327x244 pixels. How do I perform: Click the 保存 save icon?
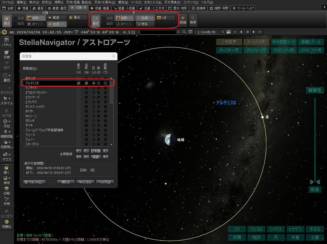click(x=7, y=180)
